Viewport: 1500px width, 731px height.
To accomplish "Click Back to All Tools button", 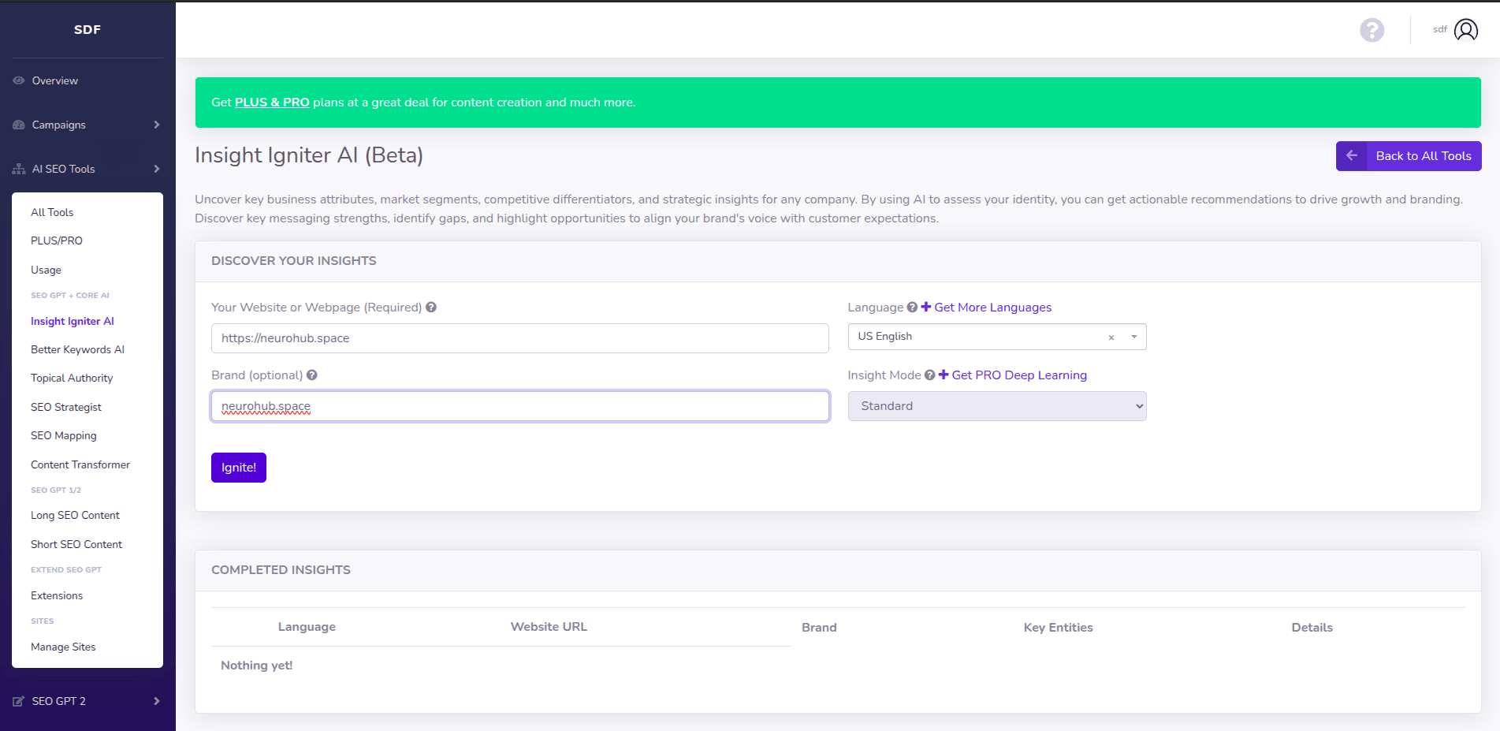I will pyautogui.click(x=1409, y=156).
